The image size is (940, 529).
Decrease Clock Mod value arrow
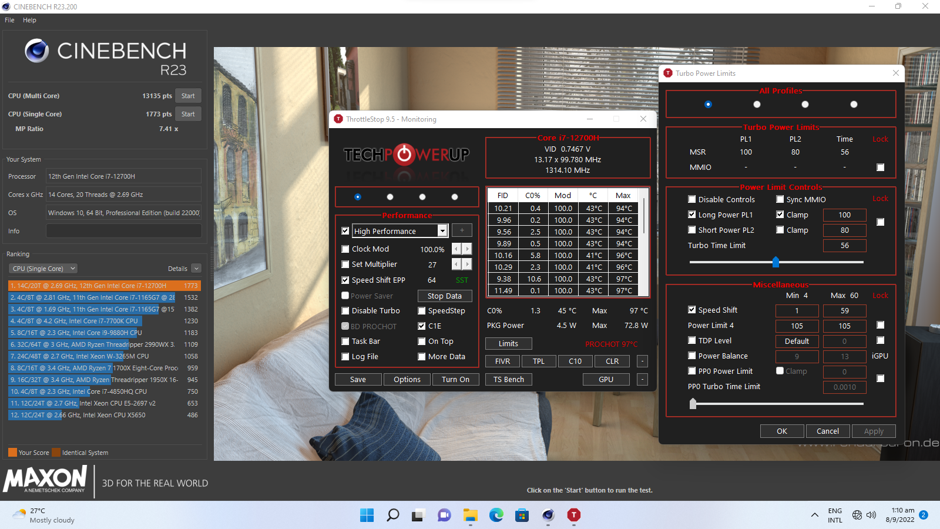[x=456, y=249]
